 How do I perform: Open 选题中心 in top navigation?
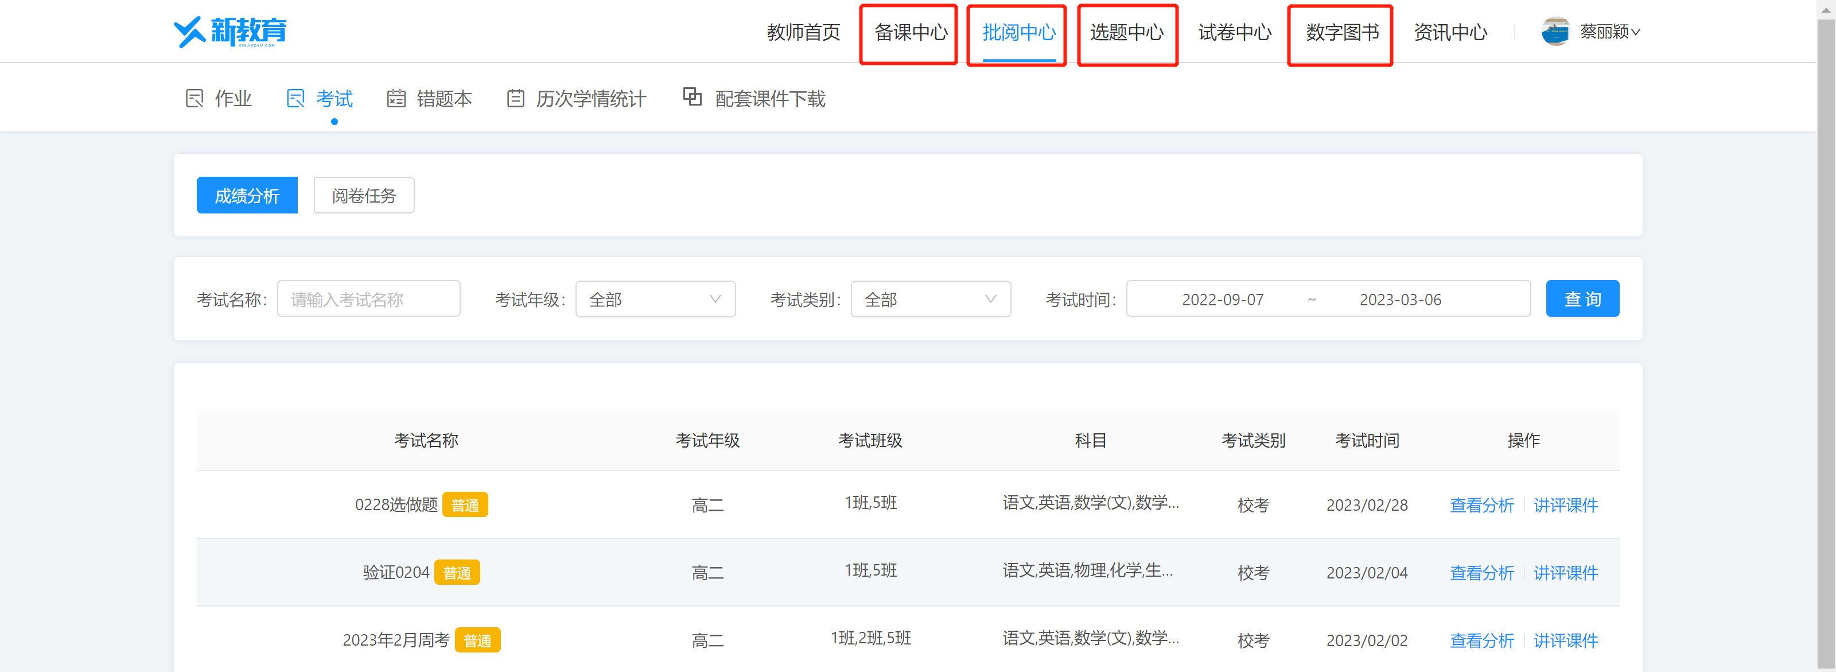(1127, 32)
